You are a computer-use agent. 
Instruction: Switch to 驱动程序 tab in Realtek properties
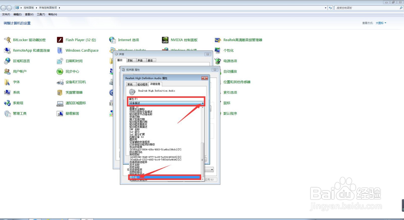[x=142, y=84]
